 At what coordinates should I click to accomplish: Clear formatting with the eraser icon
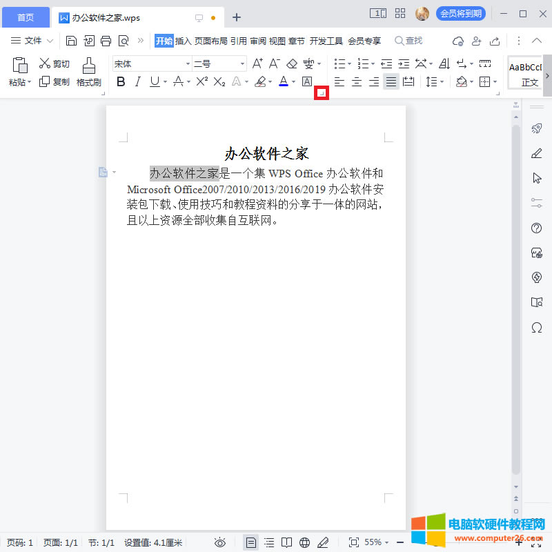click(291, 63)
